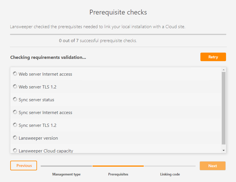
Task: Click the checks list vertical scrollbar thumb
Action: pos(223,108)
